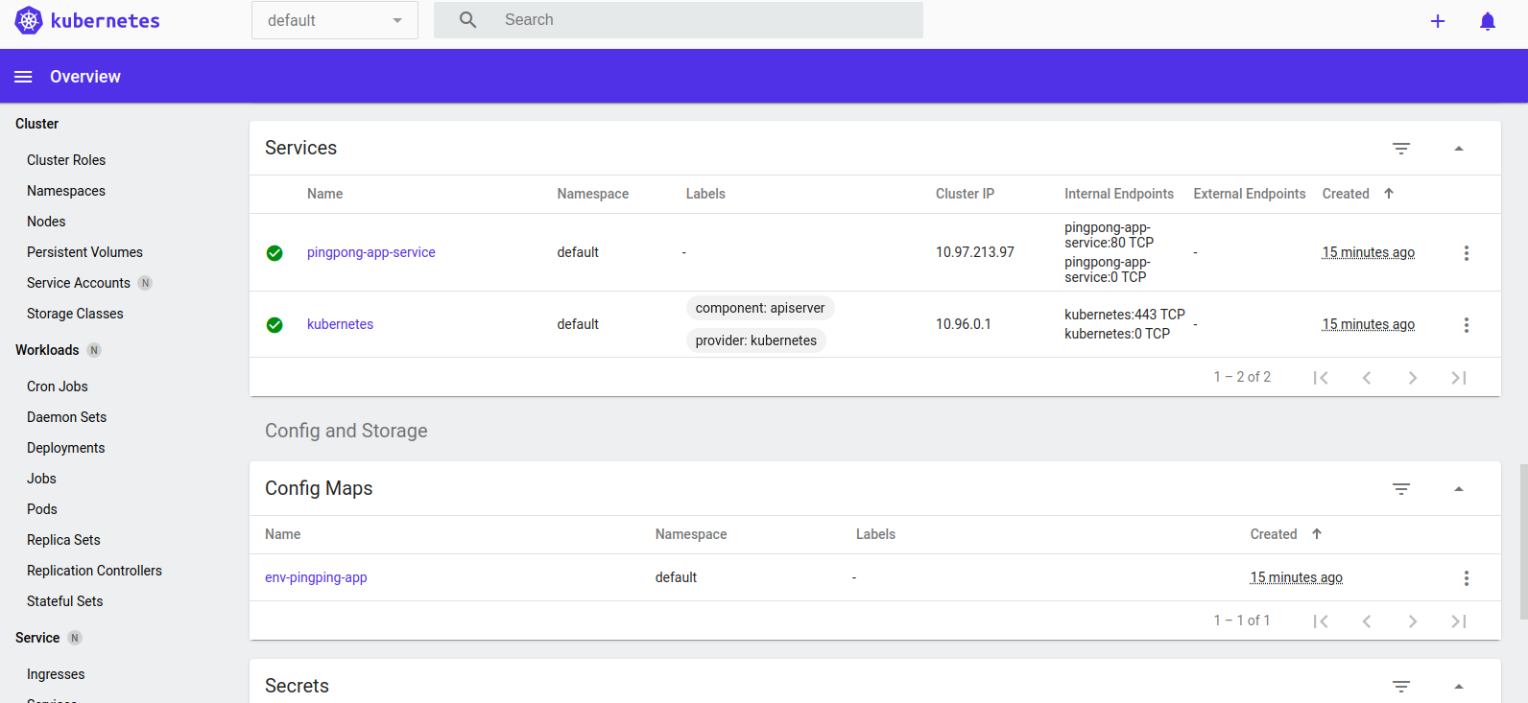Open actions menu for env-pingping-app row

pos(1467,578)
